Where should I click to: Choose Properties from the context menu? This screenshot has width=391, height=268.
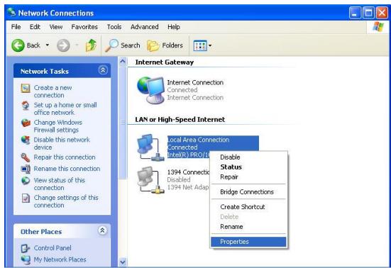coord(248,242)
